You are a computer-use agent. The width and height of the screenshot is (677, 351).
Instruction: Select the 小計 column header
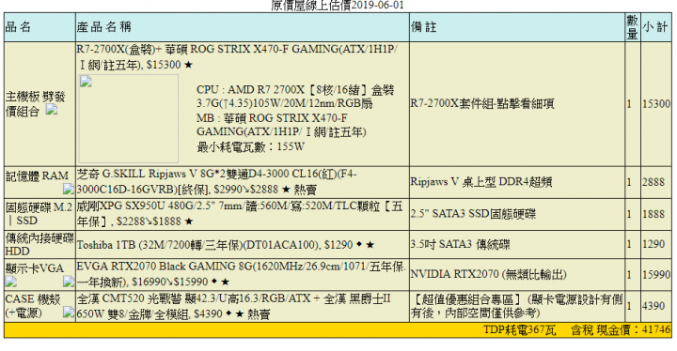pos(655,26)
